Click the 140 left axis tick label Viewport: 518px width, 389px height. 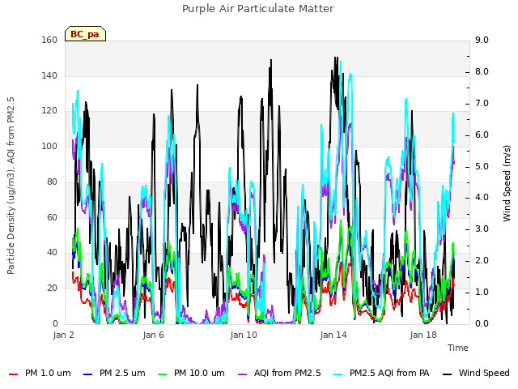(x=49, y=75)
